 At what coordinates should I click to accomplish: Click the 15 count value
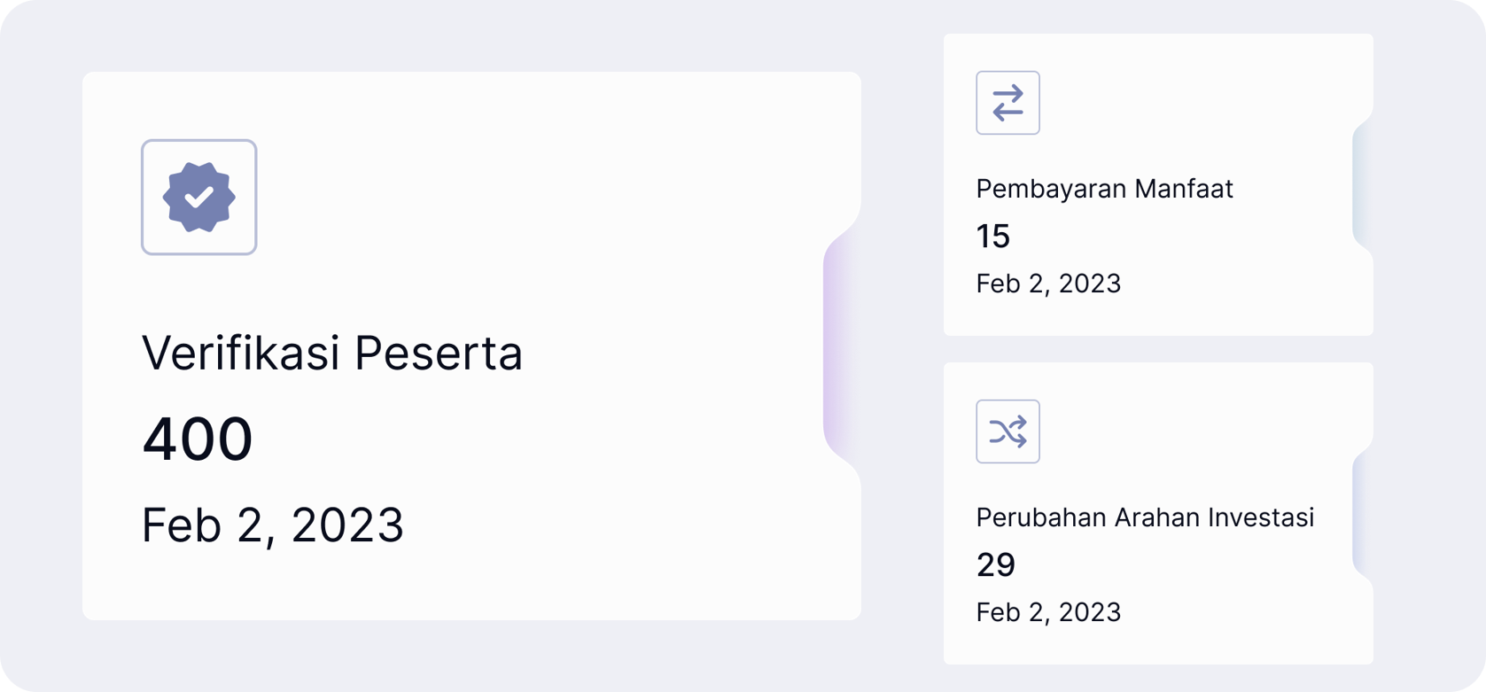pyautogui.click(x=992, y=237)
